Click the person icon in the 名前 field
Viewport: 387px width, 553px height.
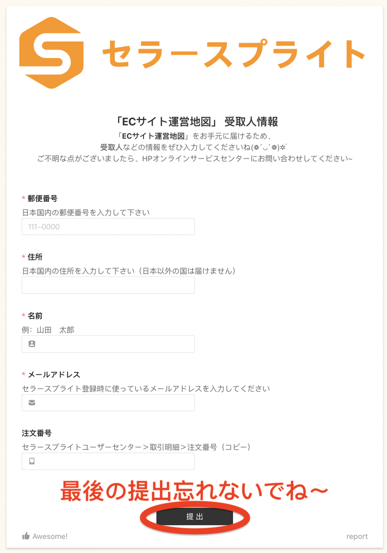[x=32, y=344]
